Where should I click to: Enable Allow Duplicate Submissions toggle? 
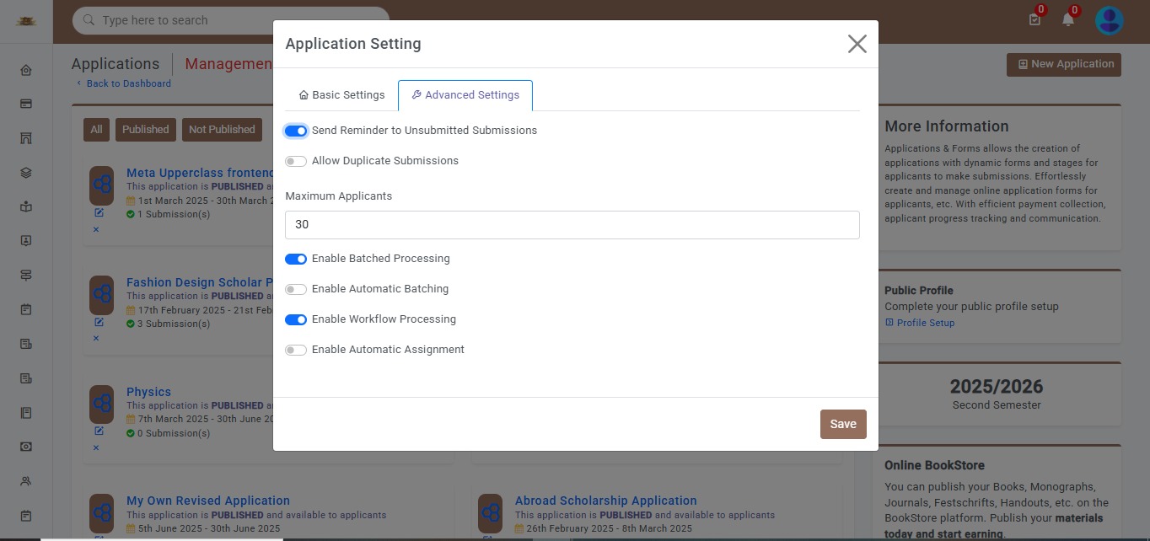[x=296, y=161]
